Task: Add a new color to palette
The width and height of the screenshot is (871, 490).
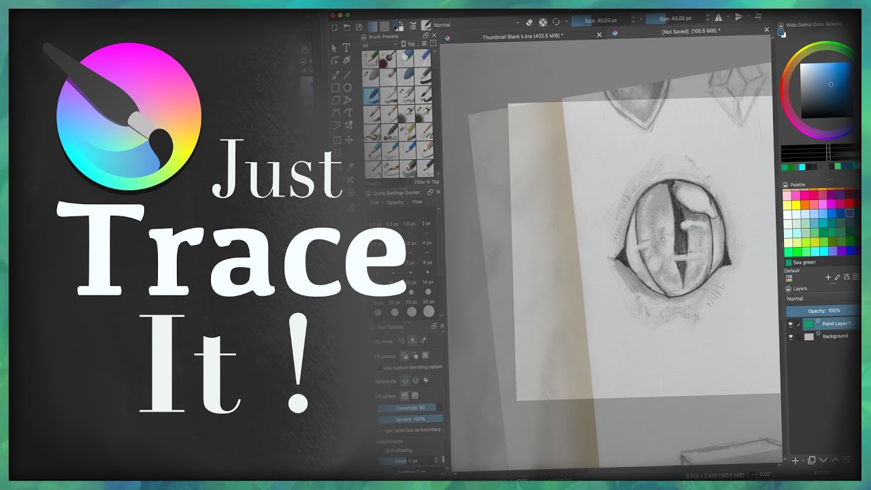Action: coord(828,277)
